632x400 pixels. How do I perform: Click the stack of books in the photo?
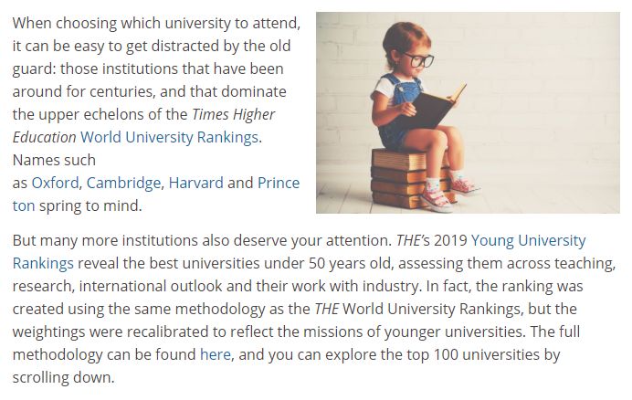(411, 179)
